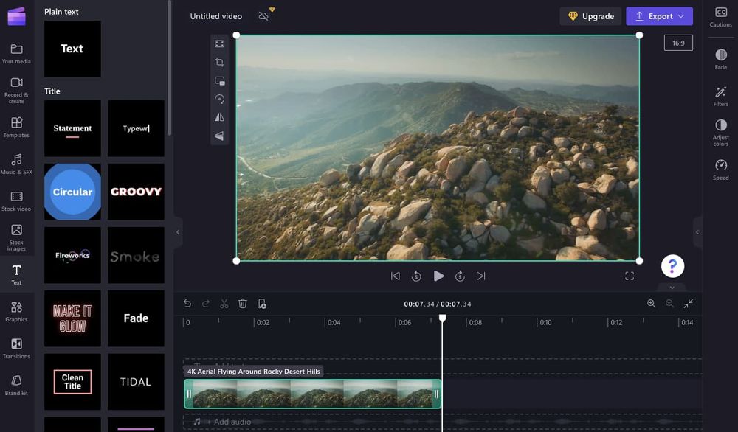Open the Captions panel
Viewport: 738px width, 432px height.
(x=720, y=18)
